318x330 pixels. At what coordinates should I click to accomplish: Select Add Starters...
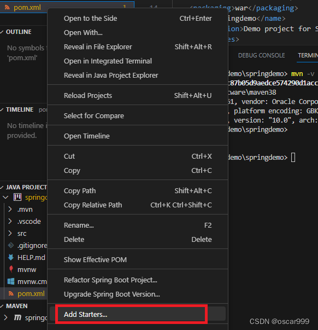coord(138,315)
